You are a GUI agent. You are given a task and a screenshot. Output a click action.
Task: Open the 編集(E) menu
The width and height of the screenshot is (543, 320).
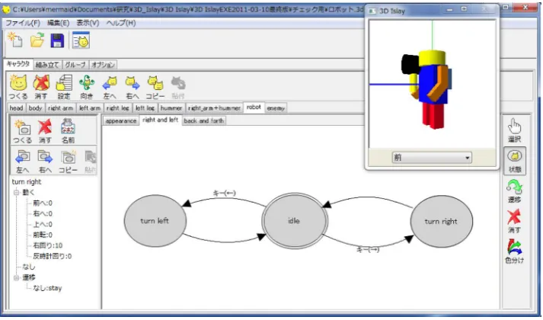[58, 23]
